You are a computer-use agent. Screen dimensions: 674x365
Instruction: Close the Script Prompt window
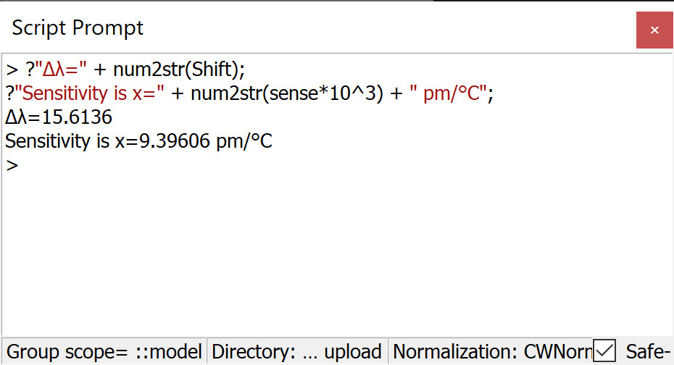[654, 30]
